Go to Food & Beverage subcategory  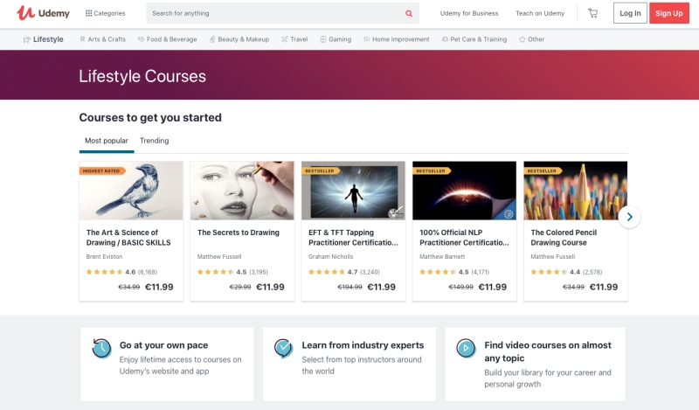pyautogui.click(x=167, y=39)
